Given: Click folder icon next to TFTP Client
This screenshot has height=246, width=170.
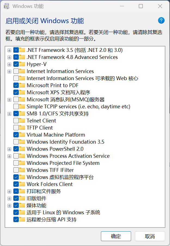Looking at the screenshot, I should click(x=22, y=128).
